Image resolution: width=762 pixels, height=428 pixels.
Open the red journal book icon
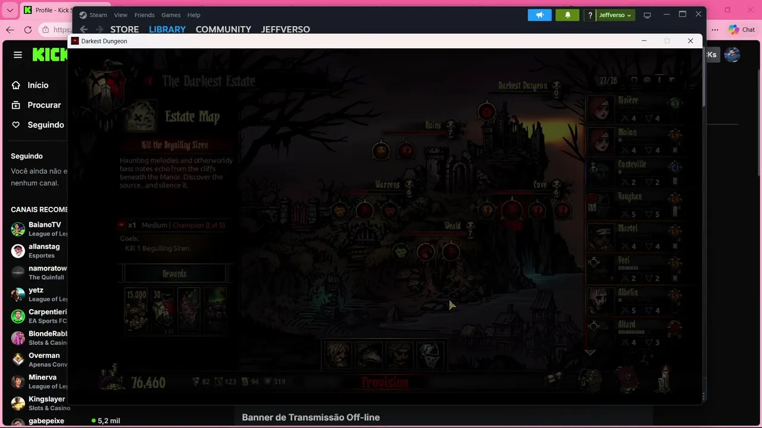tap(627, 379)
